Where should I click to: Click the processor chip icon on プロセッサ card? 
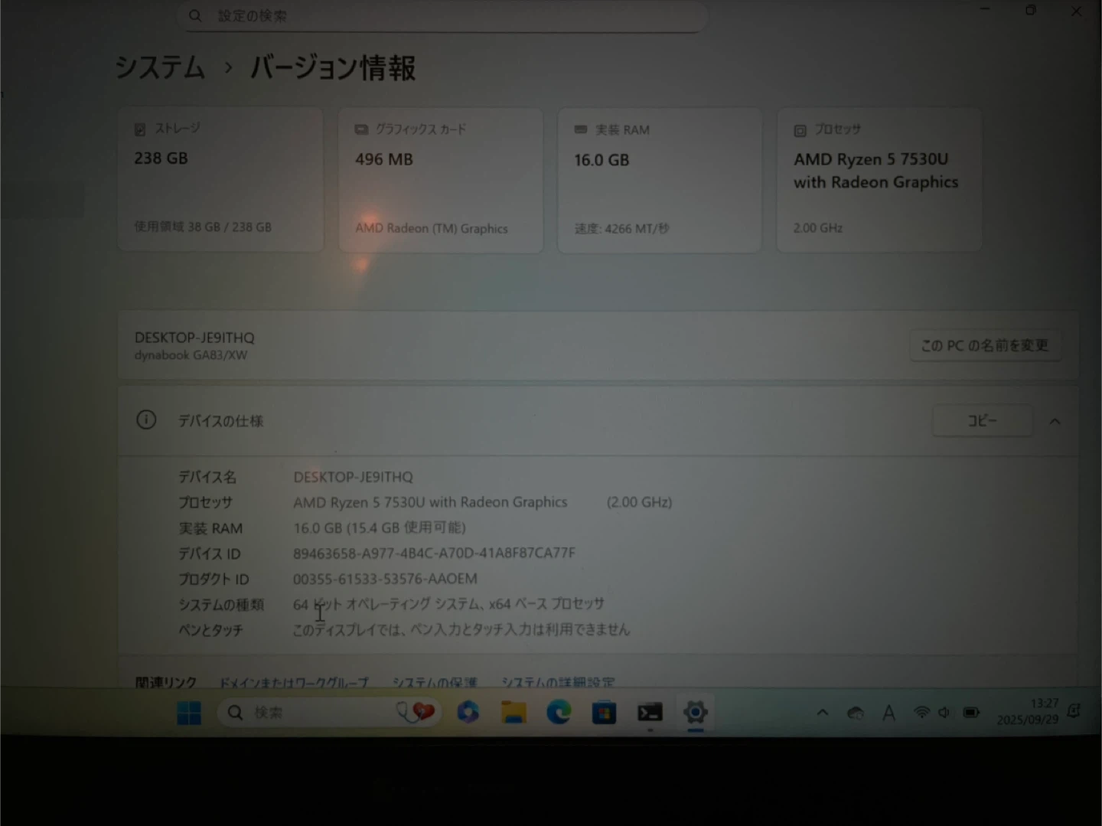click(x=800, y=131)
